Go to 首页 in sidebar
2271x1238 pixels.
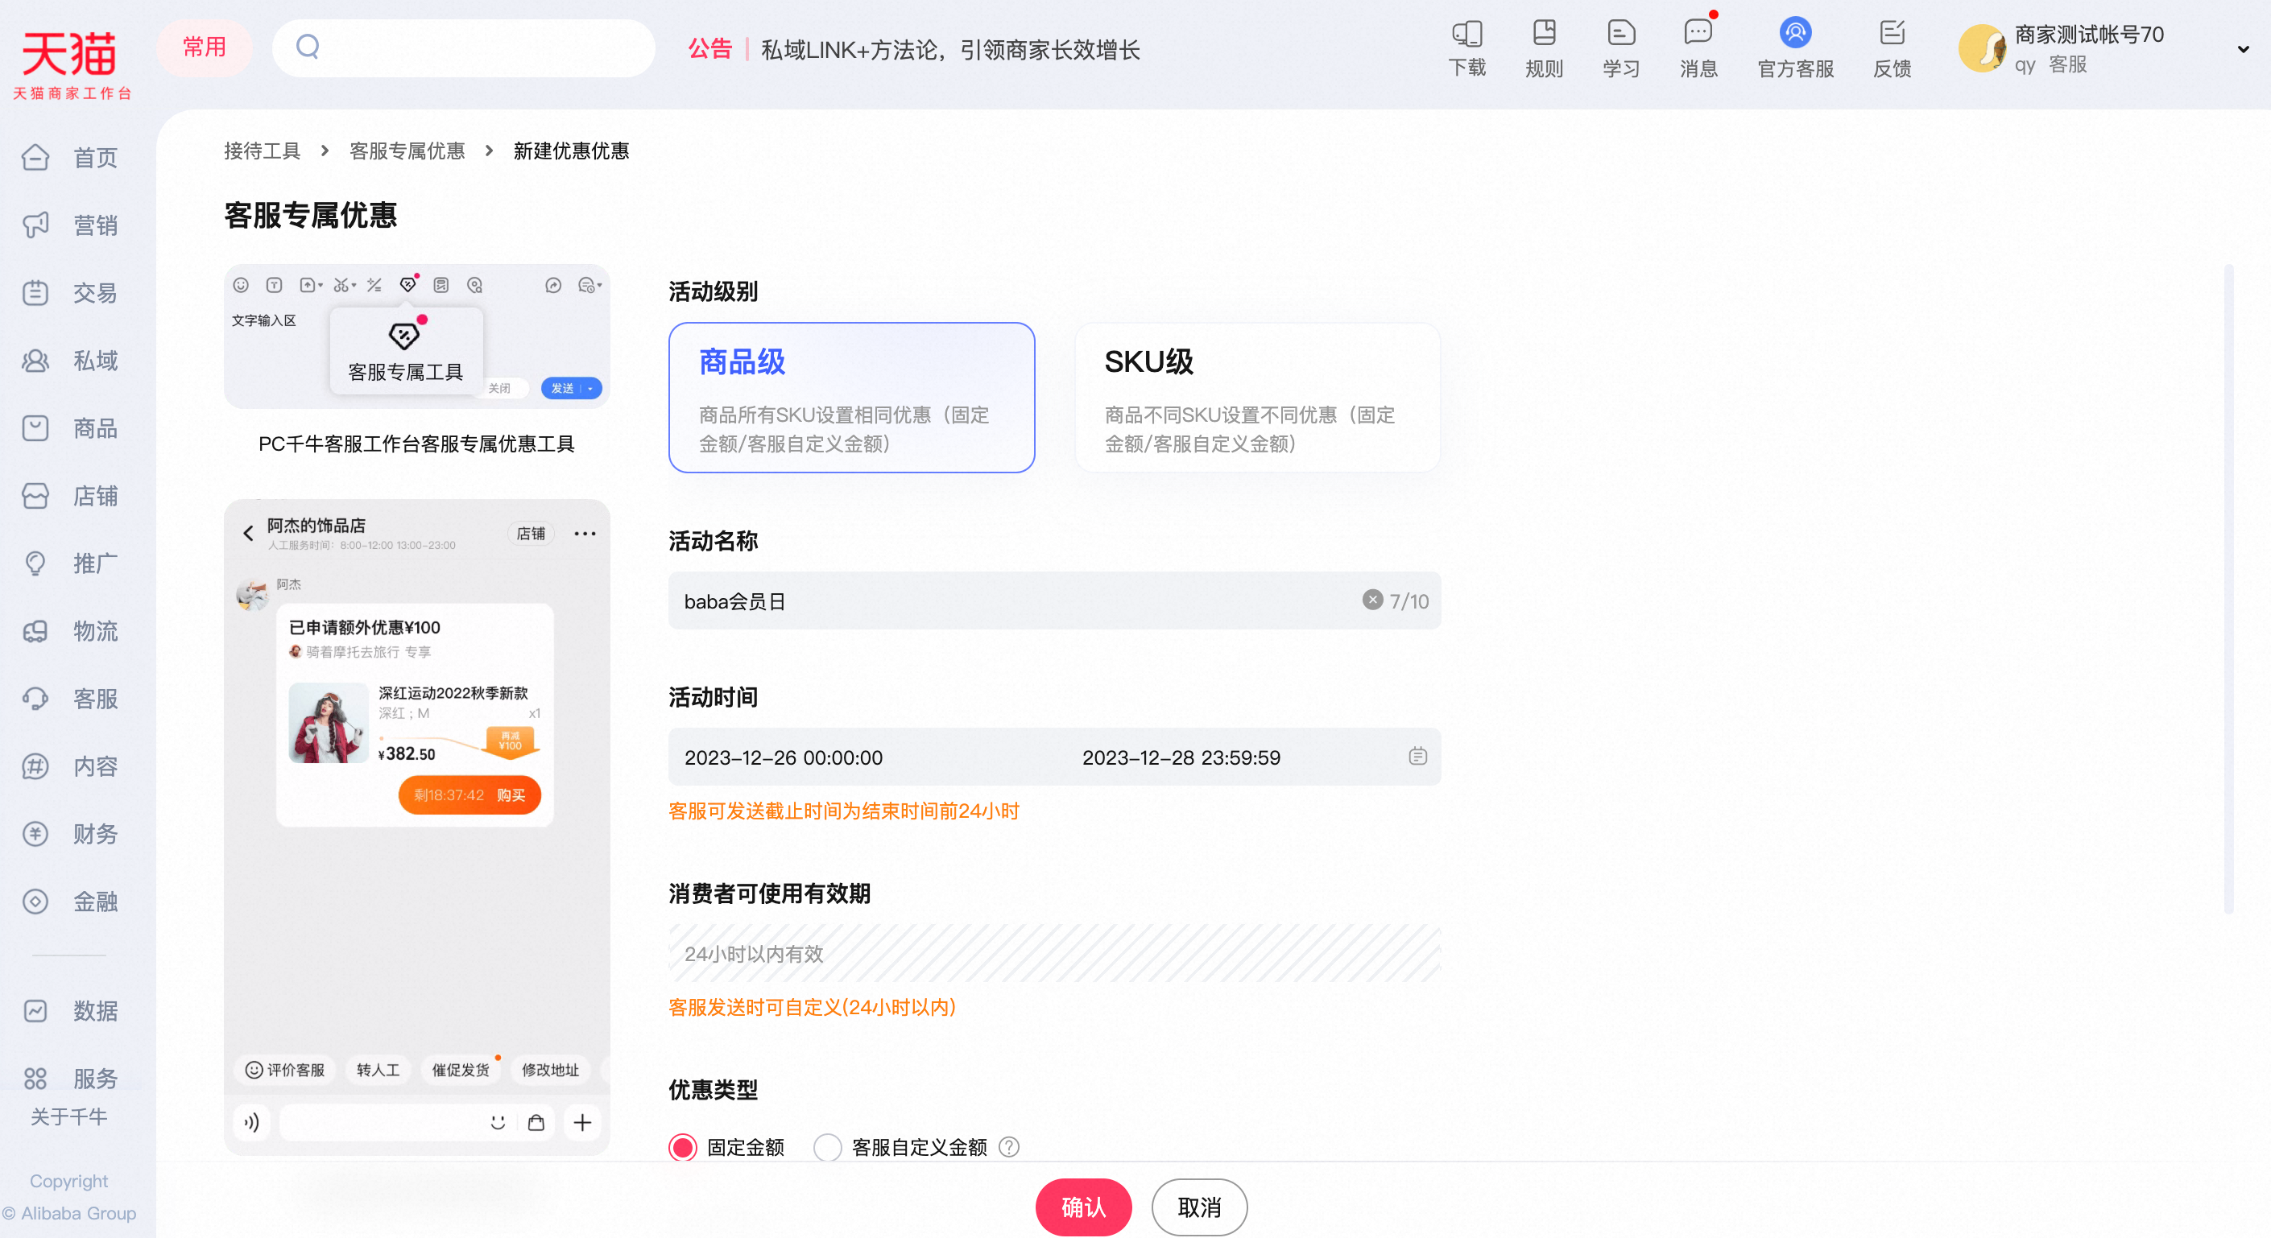point(69,158)
